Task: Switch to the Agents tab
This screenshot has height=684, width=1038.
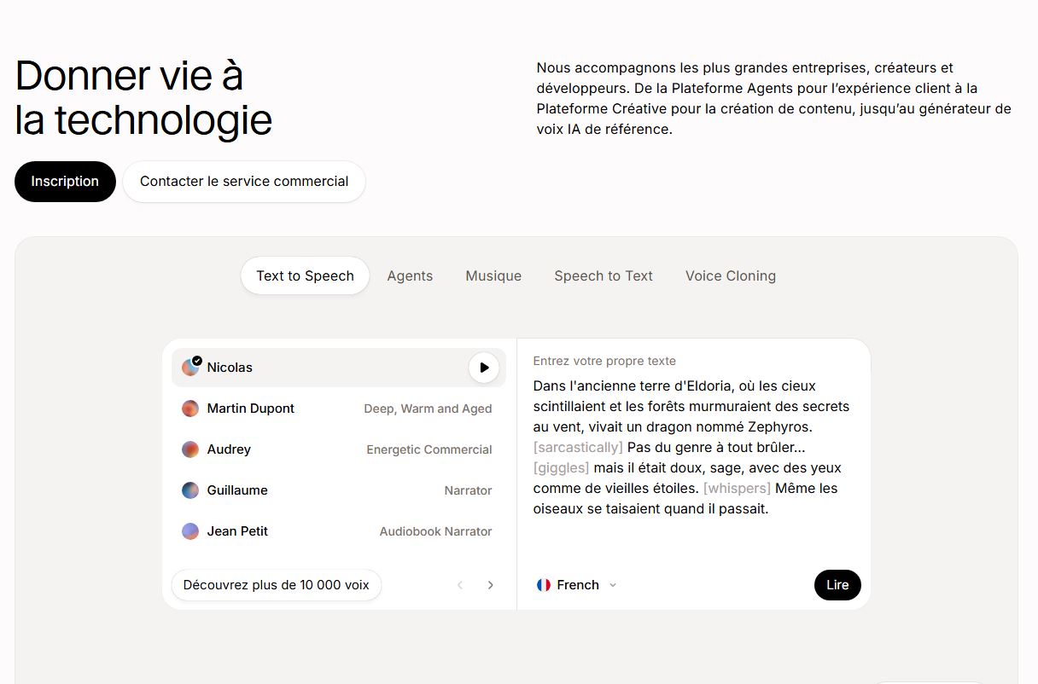Action: [x=410, y=275]
